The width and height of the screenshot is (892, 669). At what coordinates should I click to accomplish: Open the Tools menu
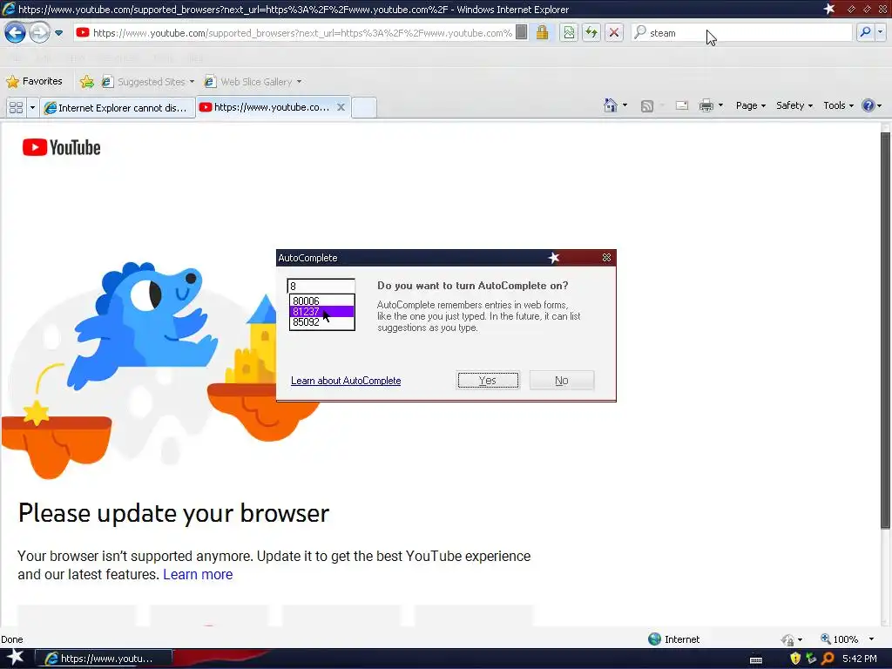point(838,105)
